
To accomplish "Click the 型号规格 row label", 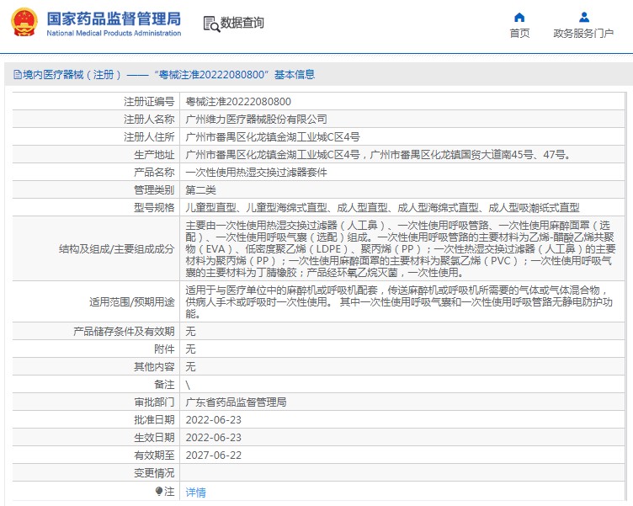I will pyautogui.click(x=154, y=208).
